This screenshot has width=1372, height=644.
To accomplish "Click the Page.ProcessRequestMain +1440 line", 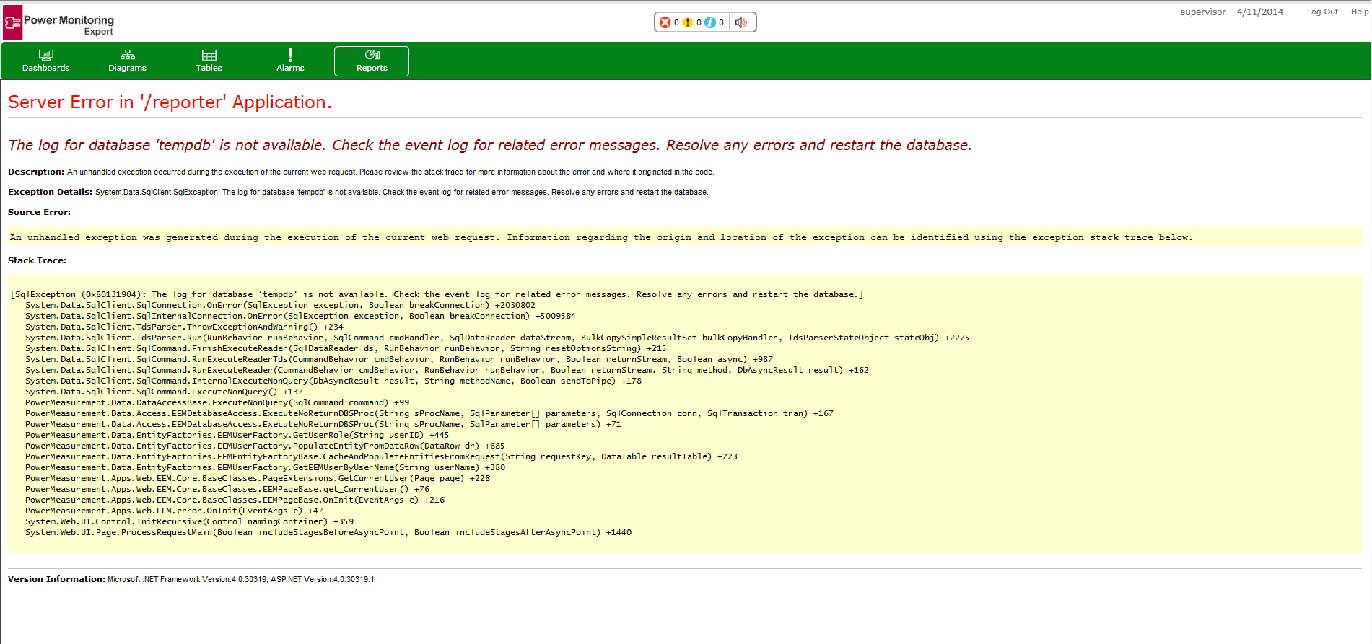I will click(328, 532).
